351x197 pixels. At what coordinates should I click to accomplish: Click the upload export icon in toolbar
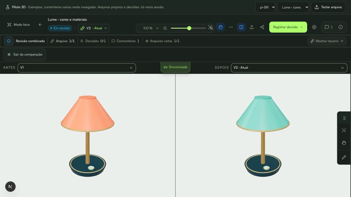tap(252, 27)
